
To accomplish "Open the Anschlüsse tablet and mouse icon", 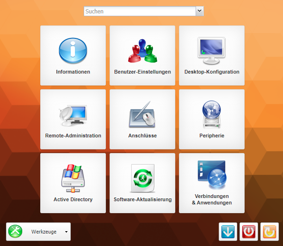I will (142, 115).
